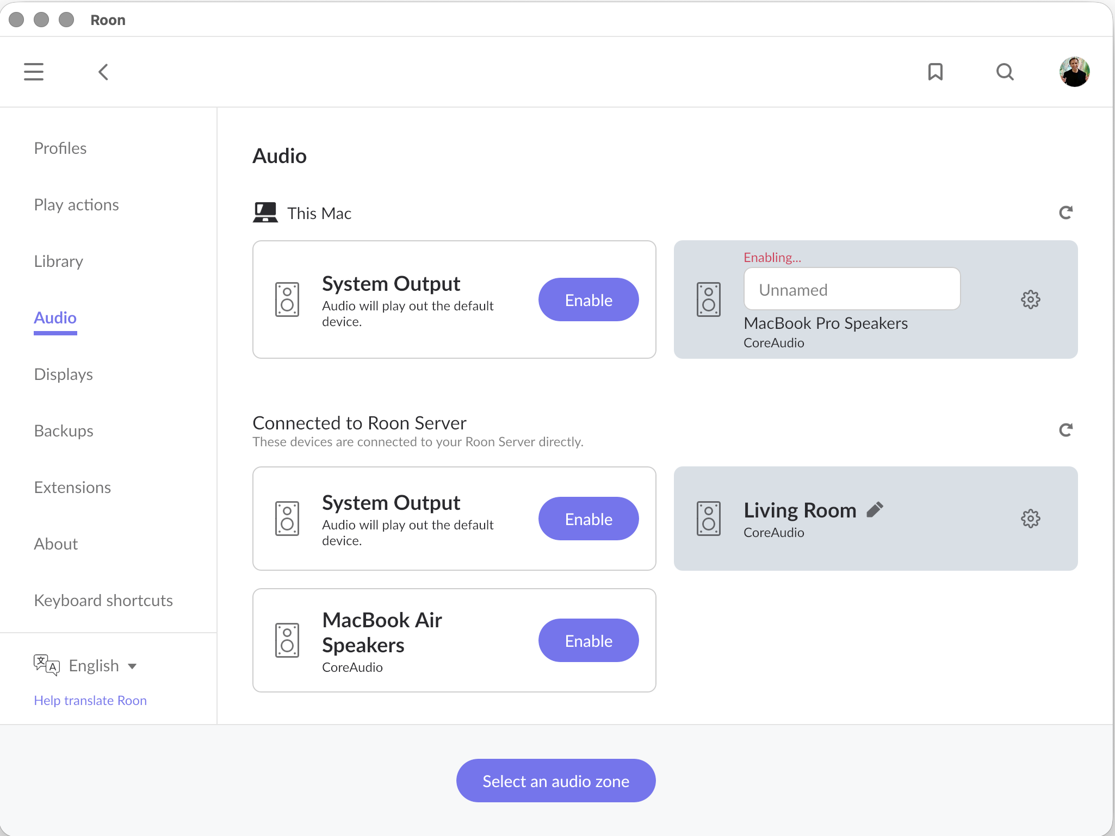Open the Backups settings tab

coord(64,431)
